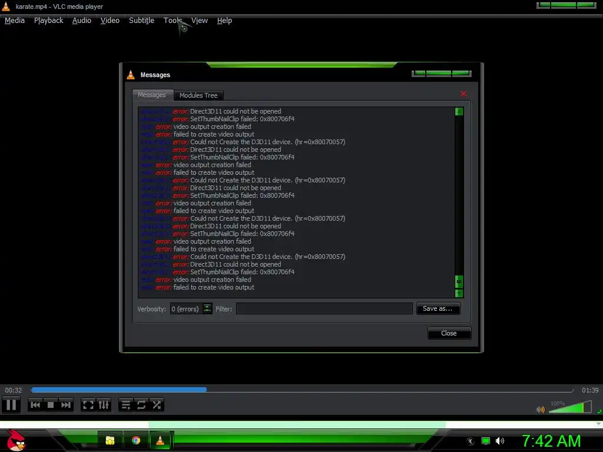This screenshot has width=603, height=452.
Task: Click the verbosity value 0 (errors) box
Action: click(186, 308)
